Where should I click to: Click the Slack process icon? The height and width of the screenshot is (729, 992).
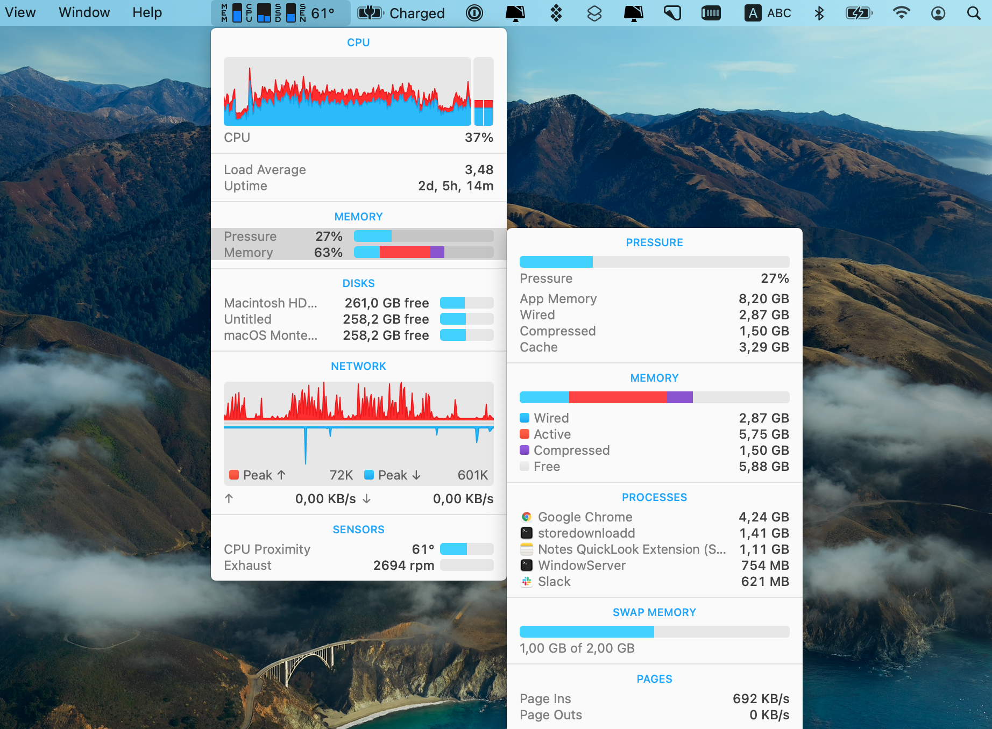(527, 581)
